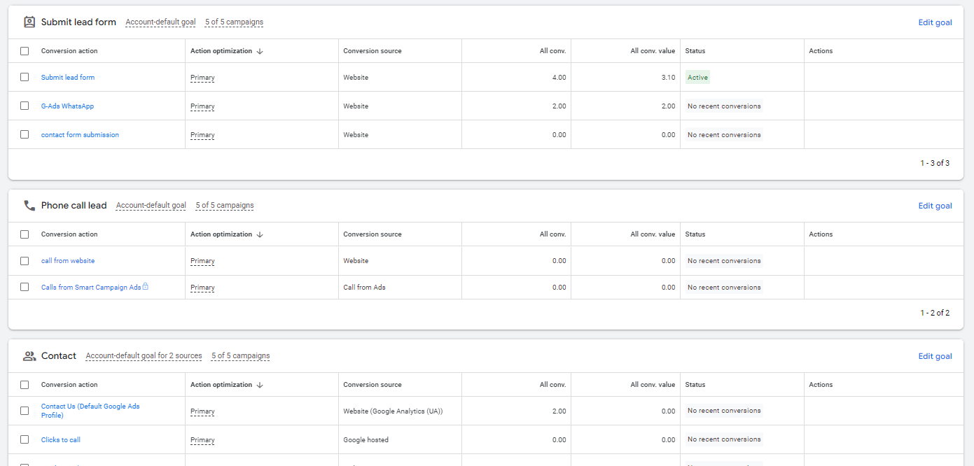Open the Primary optimization setting for contact form submission
Screen dimensions: 974x466
click(202, 135)
